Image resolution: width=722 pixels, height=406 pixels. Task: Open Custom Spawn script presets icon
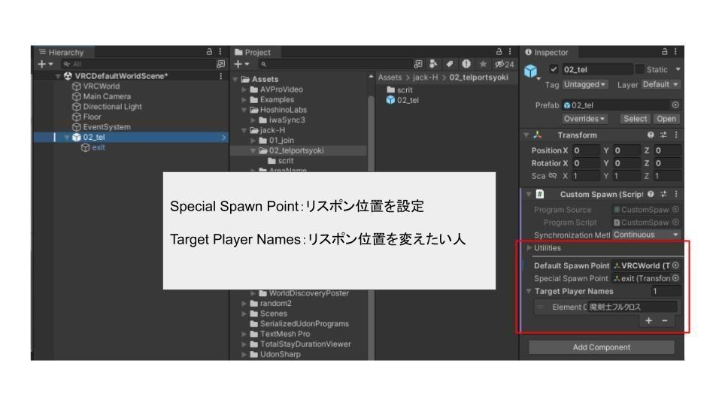663,194
